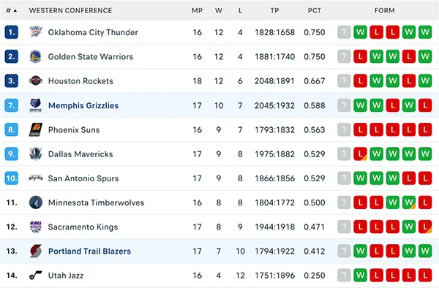Viewport: 439px width, 288px height.
Task: Sort table by TP column header
Action: tap(274, 11)
